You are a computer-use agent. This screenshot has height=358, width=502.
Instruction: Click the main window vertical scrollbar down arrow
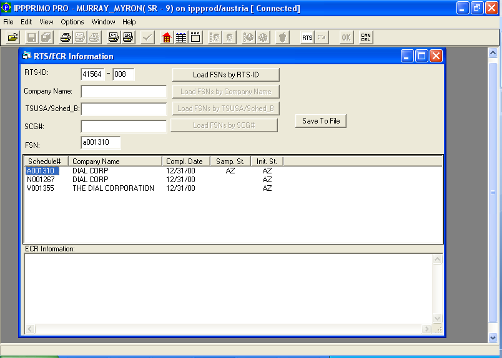[493, 337]
